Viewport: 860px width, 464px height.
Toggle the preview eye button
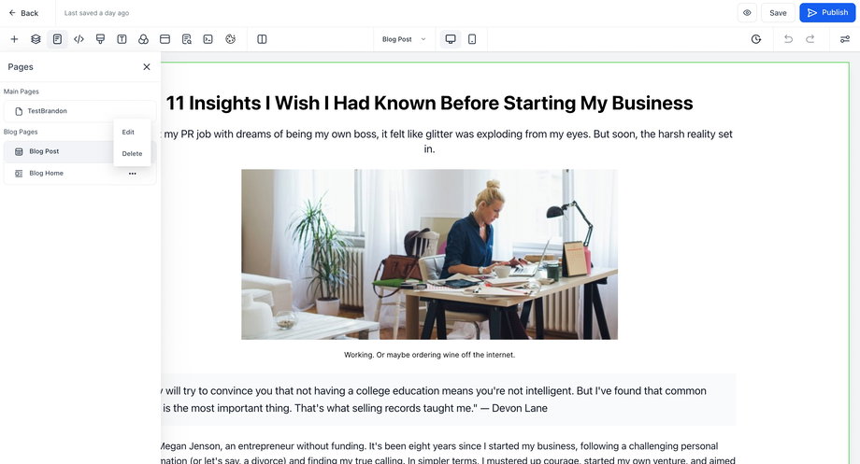point(747,13)
